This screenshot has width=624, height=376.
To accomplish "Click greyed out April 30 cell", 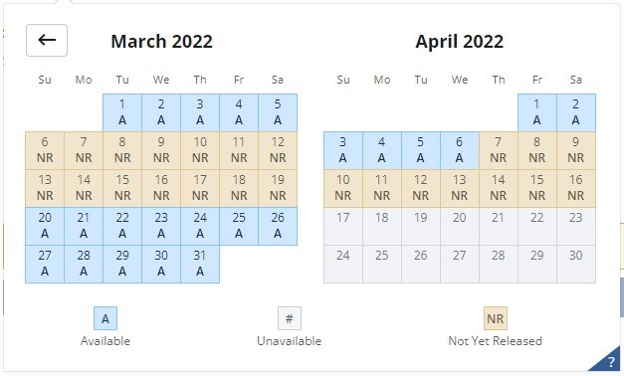I will [x=576, y=264].
